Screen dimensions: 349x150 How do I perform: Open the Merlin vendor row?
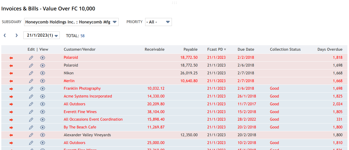(x=69, y=81)
